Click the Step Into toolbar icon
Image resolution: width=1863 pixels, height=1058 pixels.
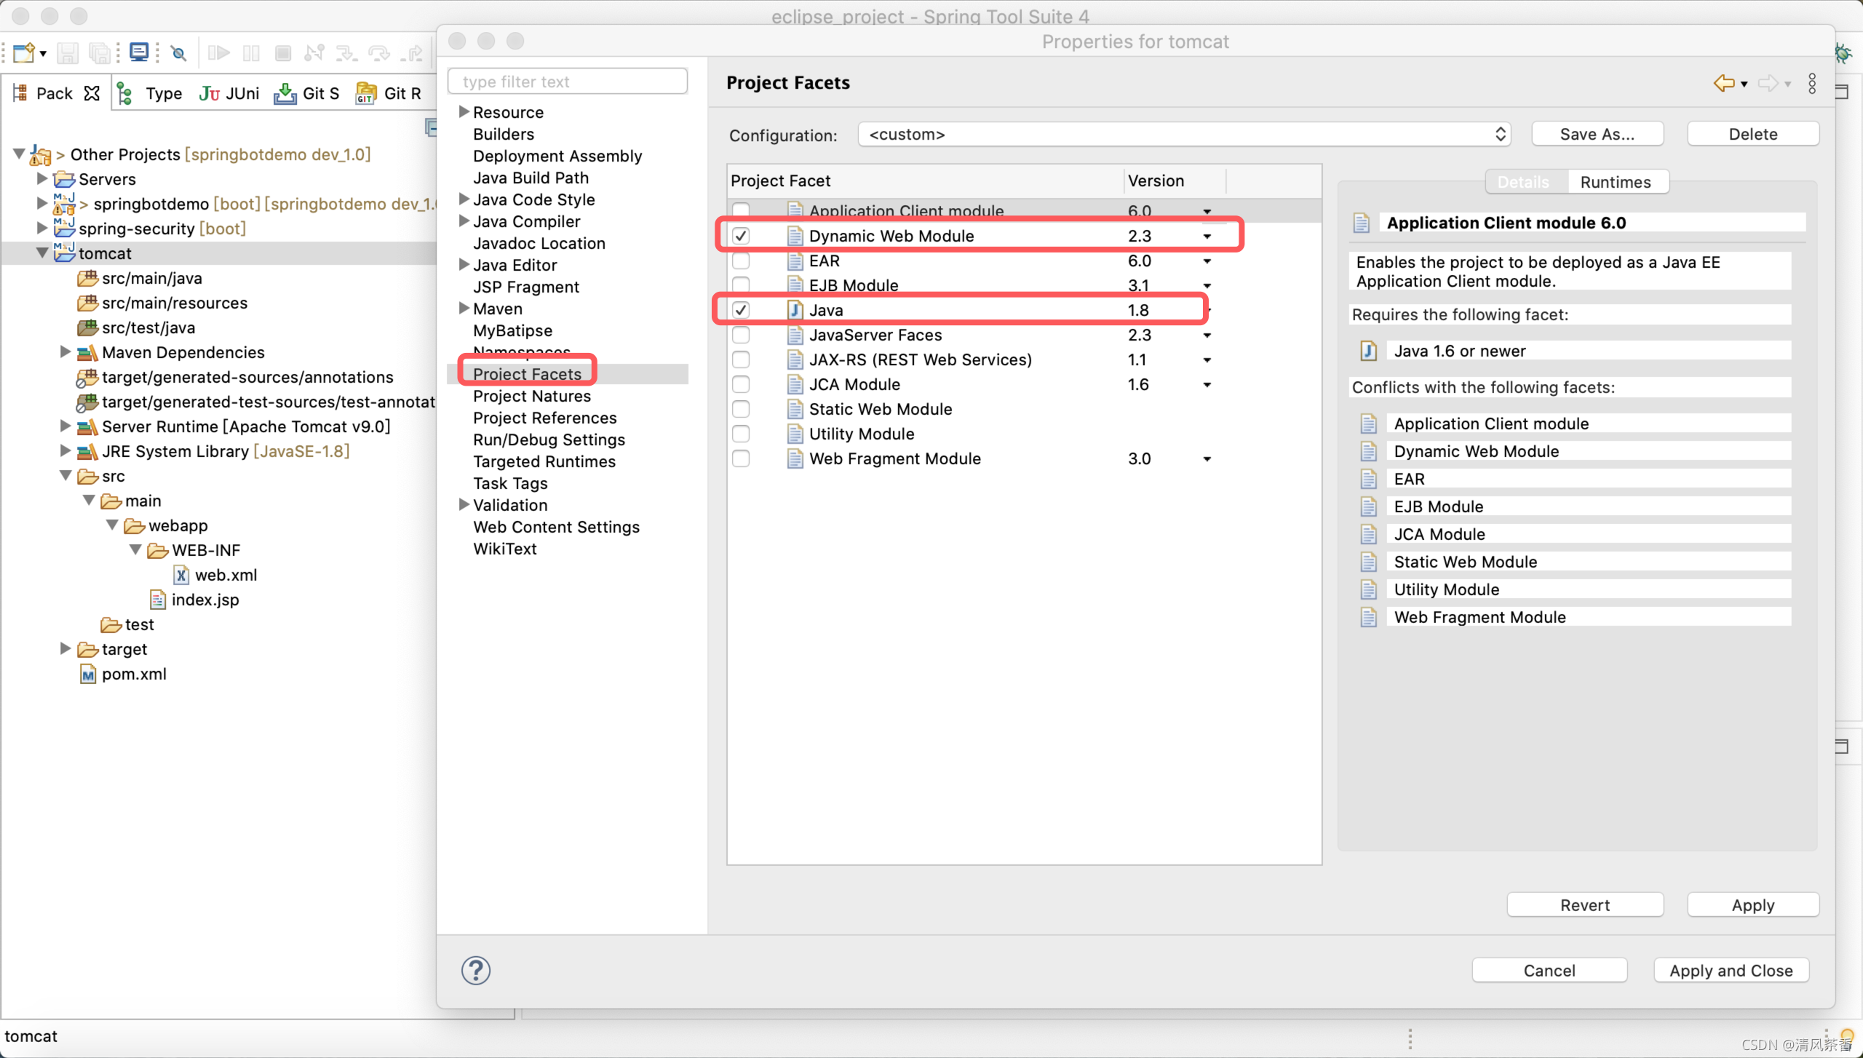pos(346,52)
